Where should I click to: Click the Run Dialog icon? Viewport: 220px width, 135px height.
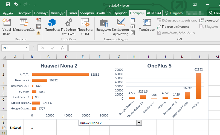pos(133,33)
